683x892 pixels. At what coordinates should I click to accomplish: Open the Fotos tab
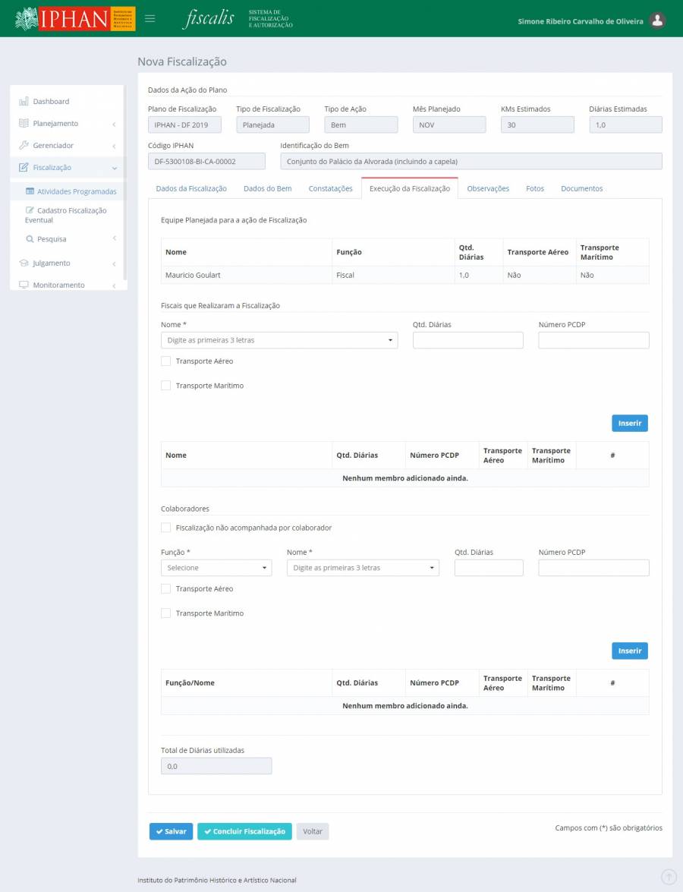(x=534, y=188)
